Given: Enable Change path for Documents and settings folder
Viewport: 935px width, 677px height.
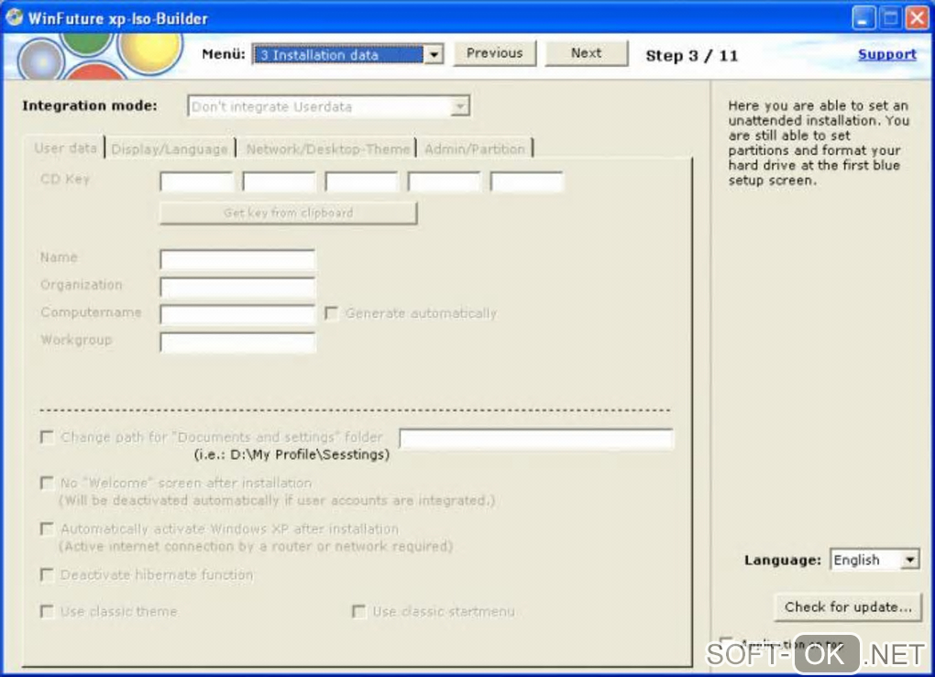Looking at the screenshot, I should click(x=47, y=437).
